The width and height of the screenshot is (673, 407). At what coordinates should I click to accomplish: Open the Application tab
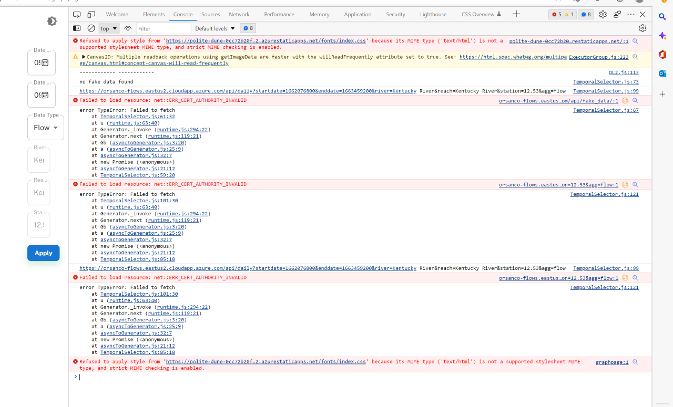358,14
